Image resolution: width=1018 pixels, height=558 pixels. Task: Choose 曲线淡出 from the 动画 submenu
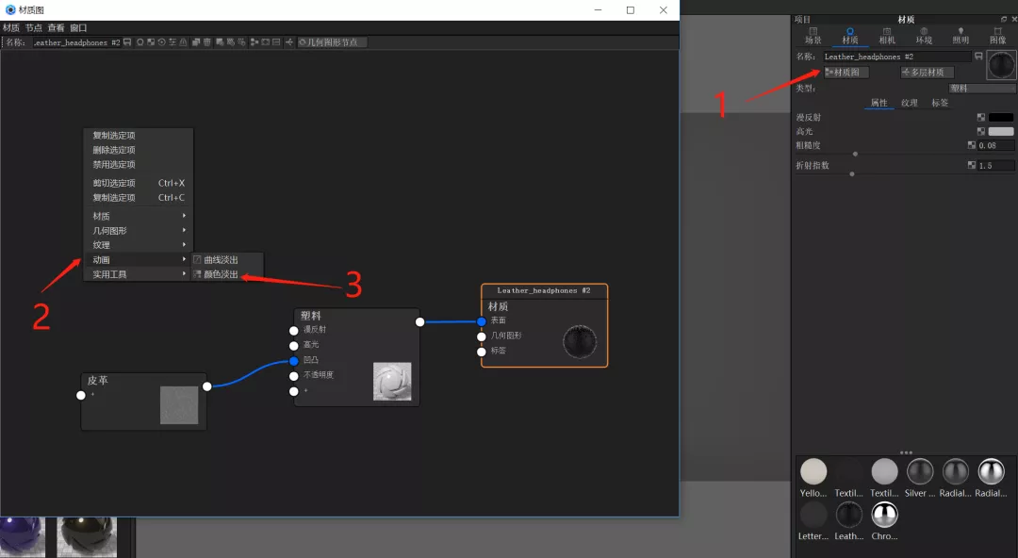click(x=227, y=260)
